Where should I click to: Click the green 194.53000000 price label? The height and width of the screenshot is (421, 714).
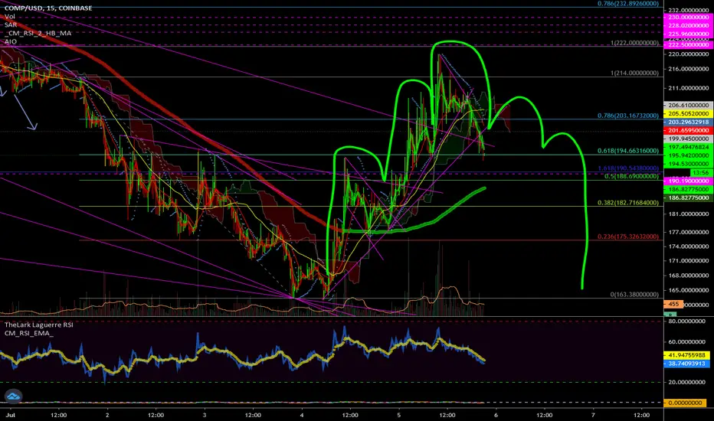point(689,164)
